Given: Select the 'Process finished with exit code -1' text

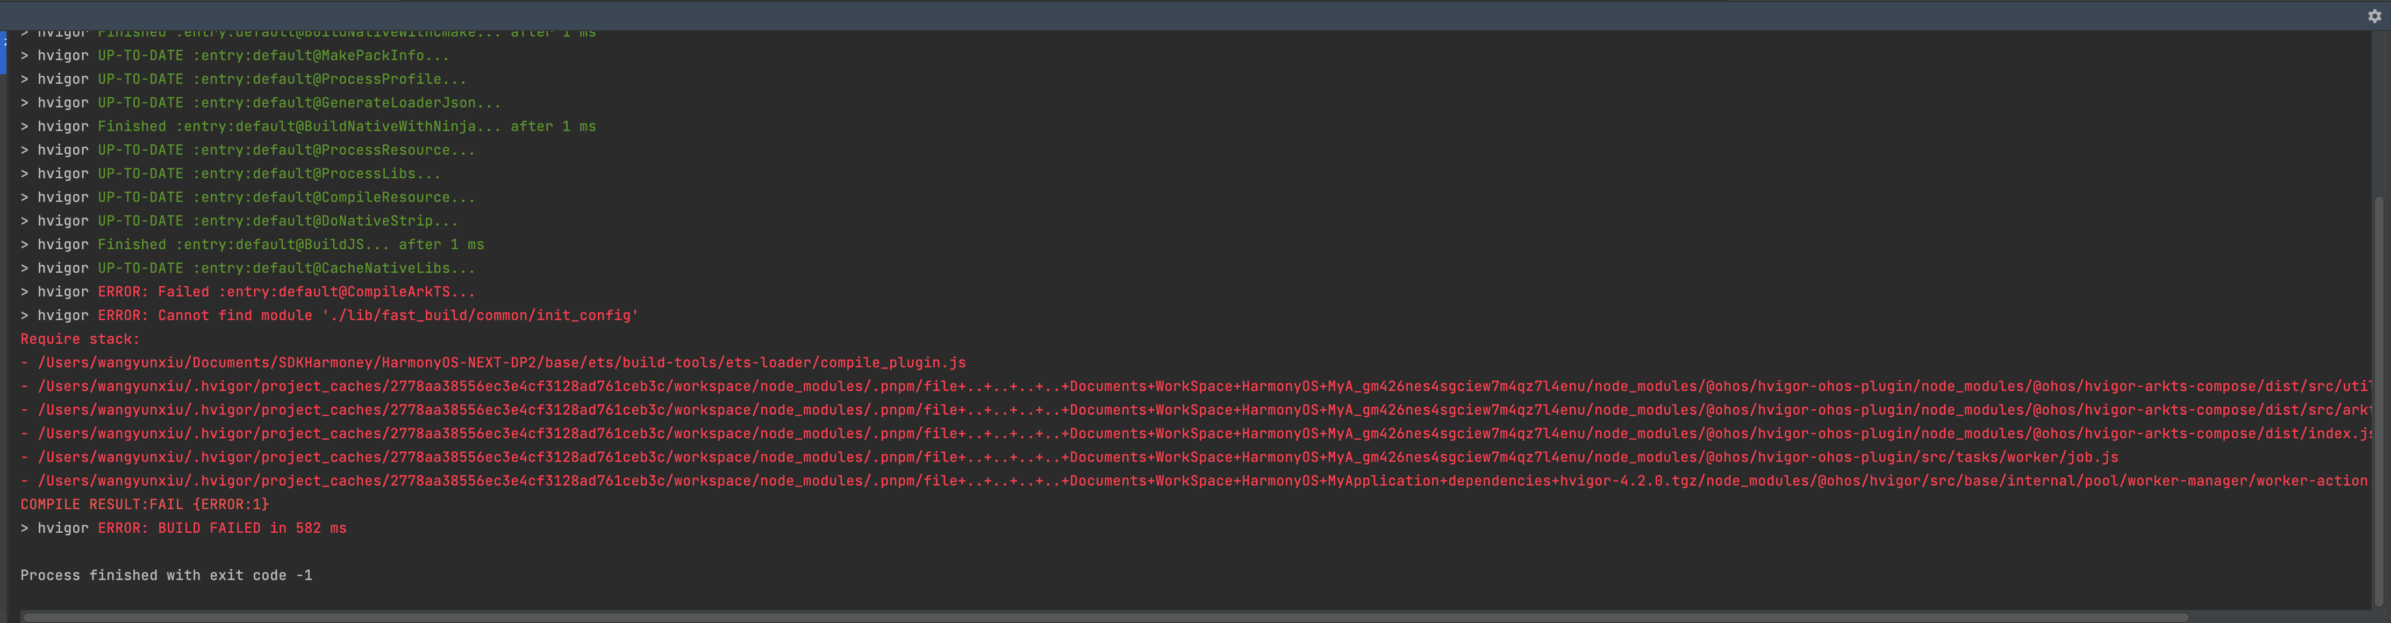Looking at the screenshot, I should point(166,575).
